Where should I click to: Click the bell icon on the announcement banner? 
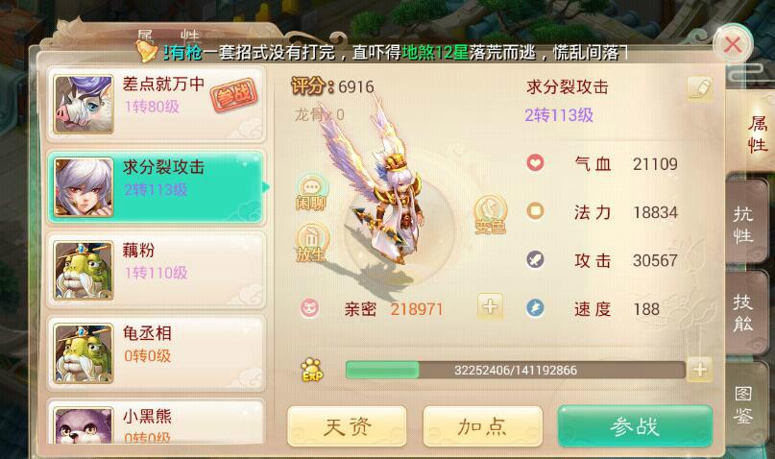click(x=147, y=50)
